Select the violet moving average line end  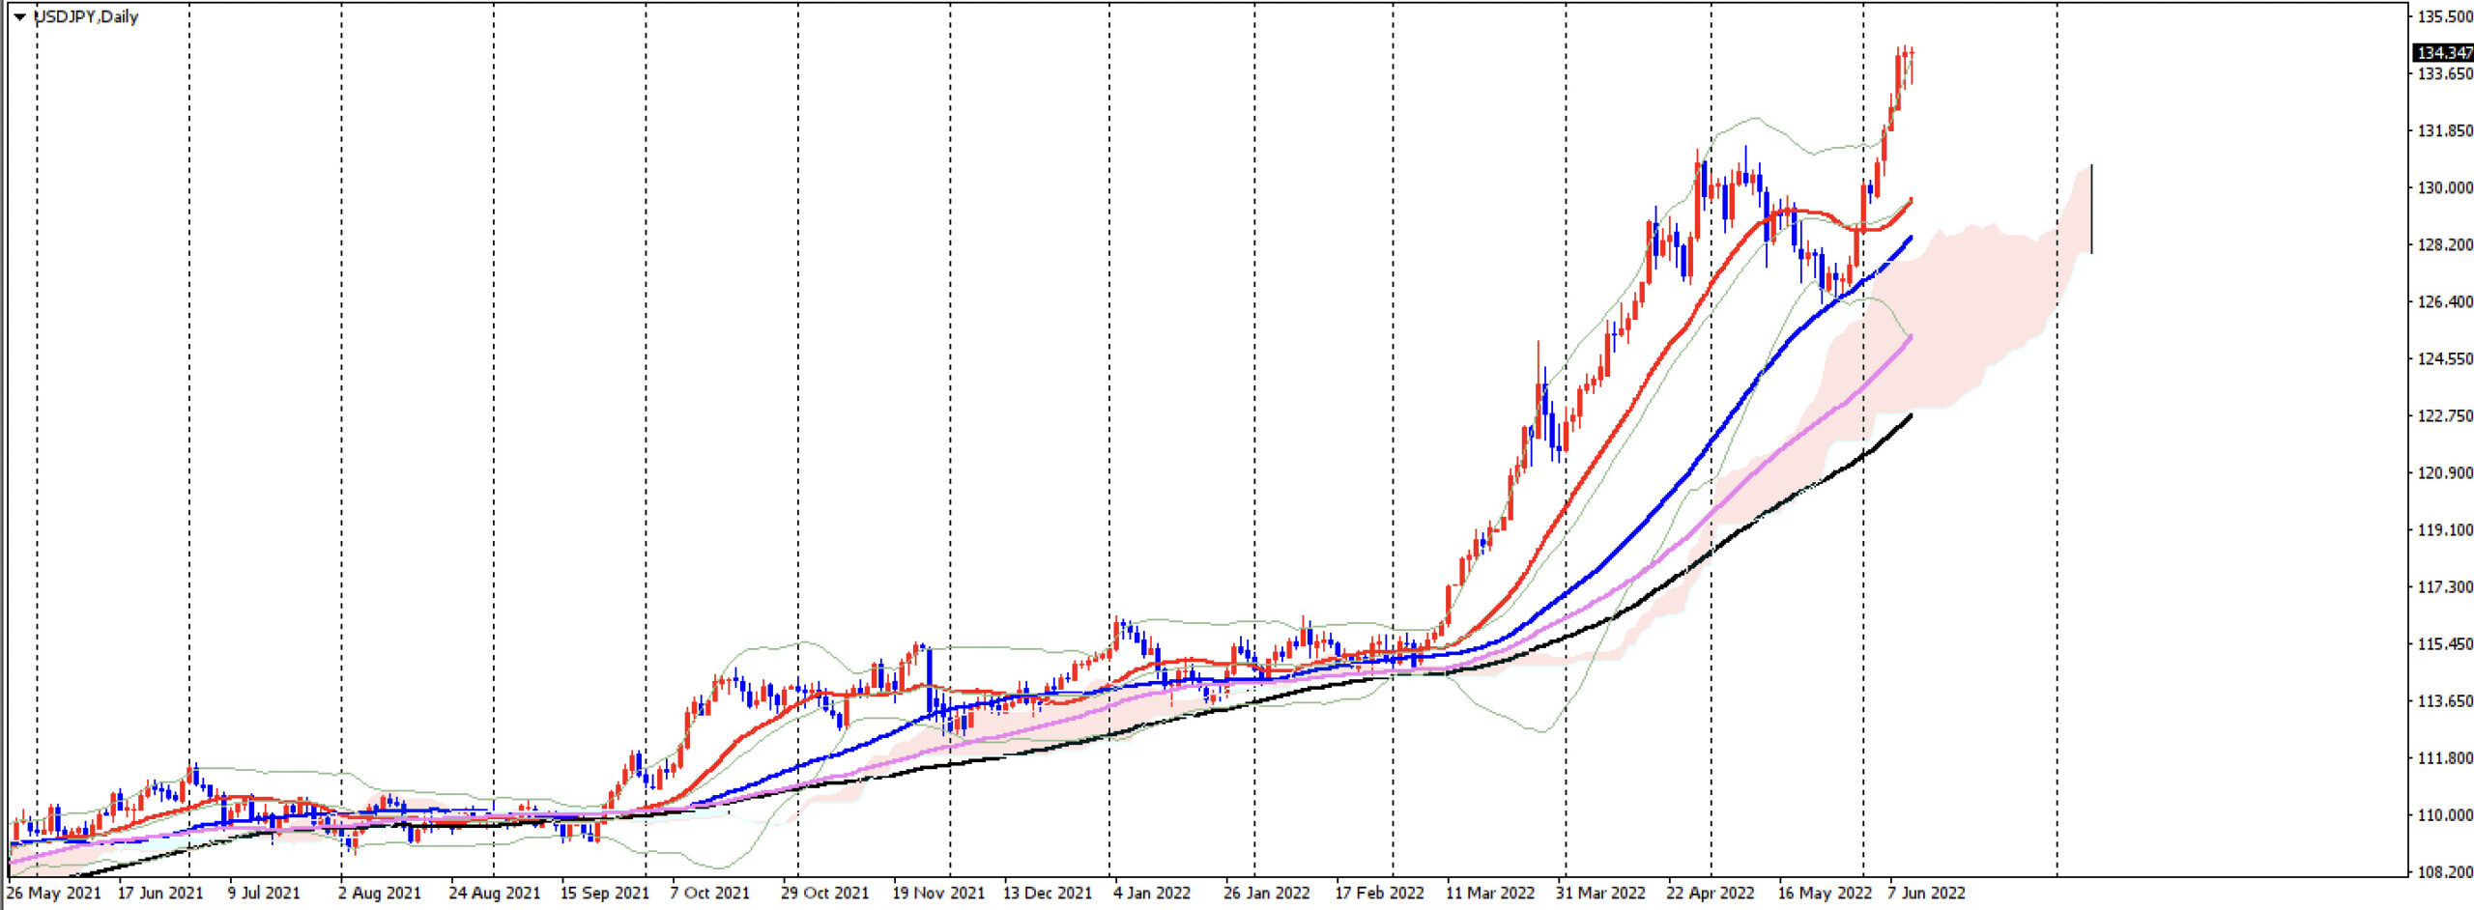(1910, 338)
